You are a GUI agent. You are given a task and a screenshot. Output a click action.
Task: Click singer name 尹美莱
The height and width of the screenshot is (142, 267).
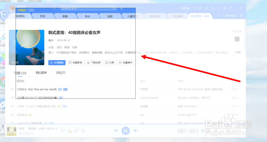(144, 89)
